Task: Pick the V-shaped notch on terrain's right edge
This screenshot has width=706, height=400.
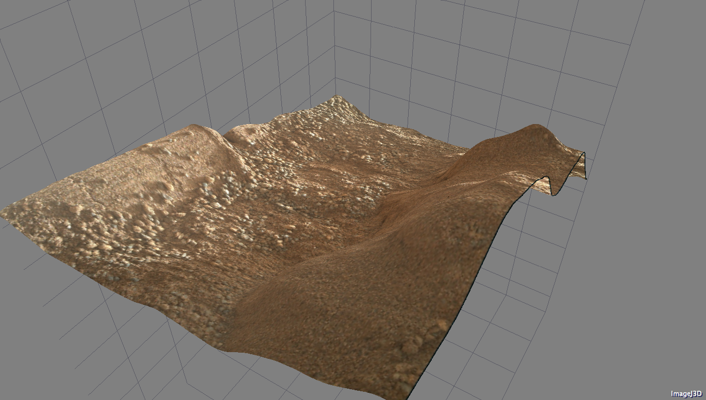Action: pyautogui.click(x=551, y=186)
